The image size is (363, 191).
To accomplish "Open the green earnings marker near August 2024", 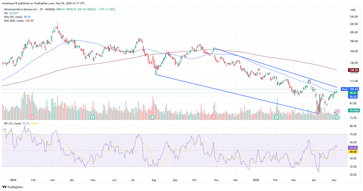I will click(x=152, y=117).
